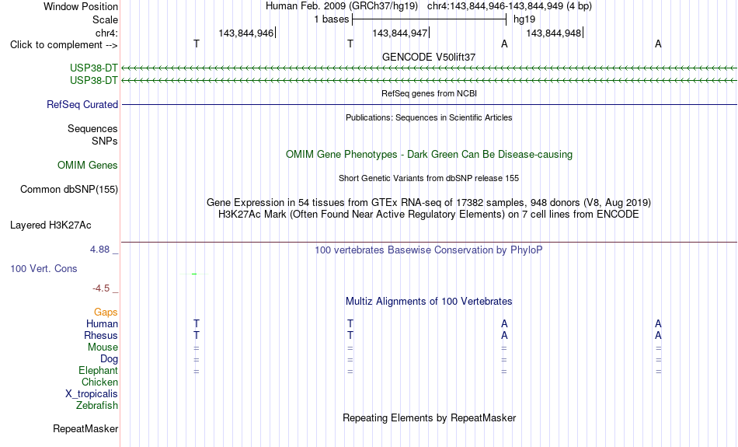Click the orange Gaps label
The width and height of the screenshot is (738, 447).
tap(106, 313)
